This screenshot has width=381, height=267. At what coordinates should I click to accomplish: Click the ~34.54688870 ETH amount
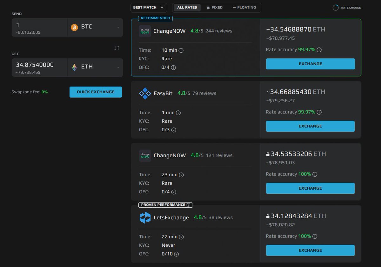pos(296,29)
